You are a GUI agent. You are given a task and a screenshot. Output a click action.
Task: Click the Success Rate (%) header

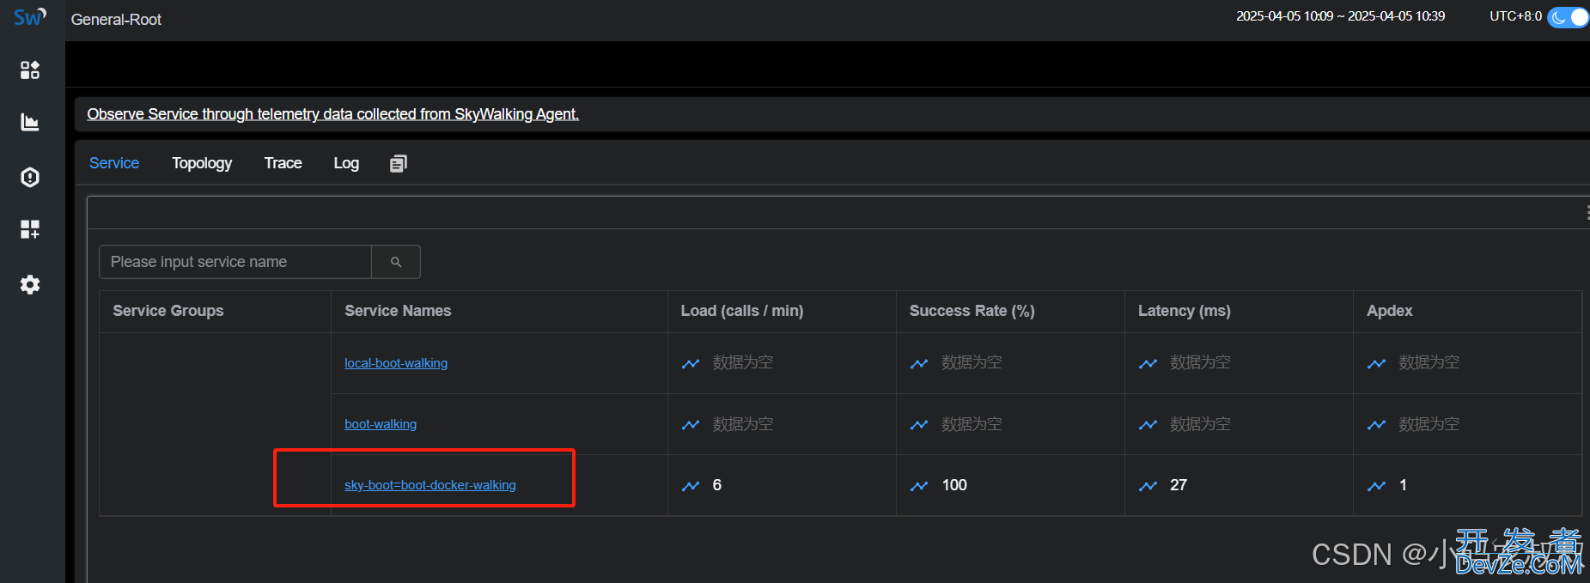pyautogui.click(x=972, y=311)
